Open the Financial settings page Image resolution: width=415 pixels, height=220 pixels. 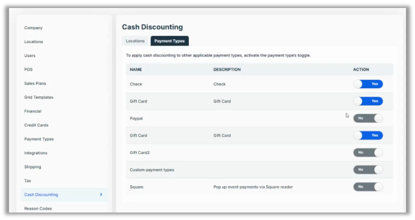click(x=33, y=111)
